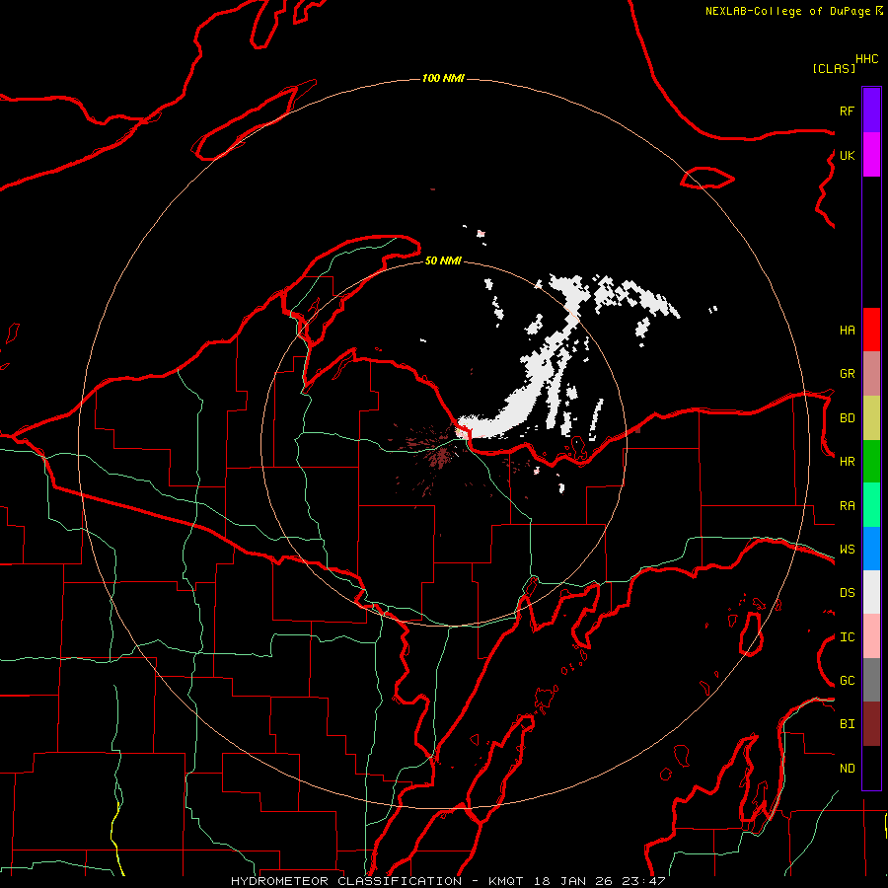
Task: Click the RA light green legend swatch
Action: point(871,505)
